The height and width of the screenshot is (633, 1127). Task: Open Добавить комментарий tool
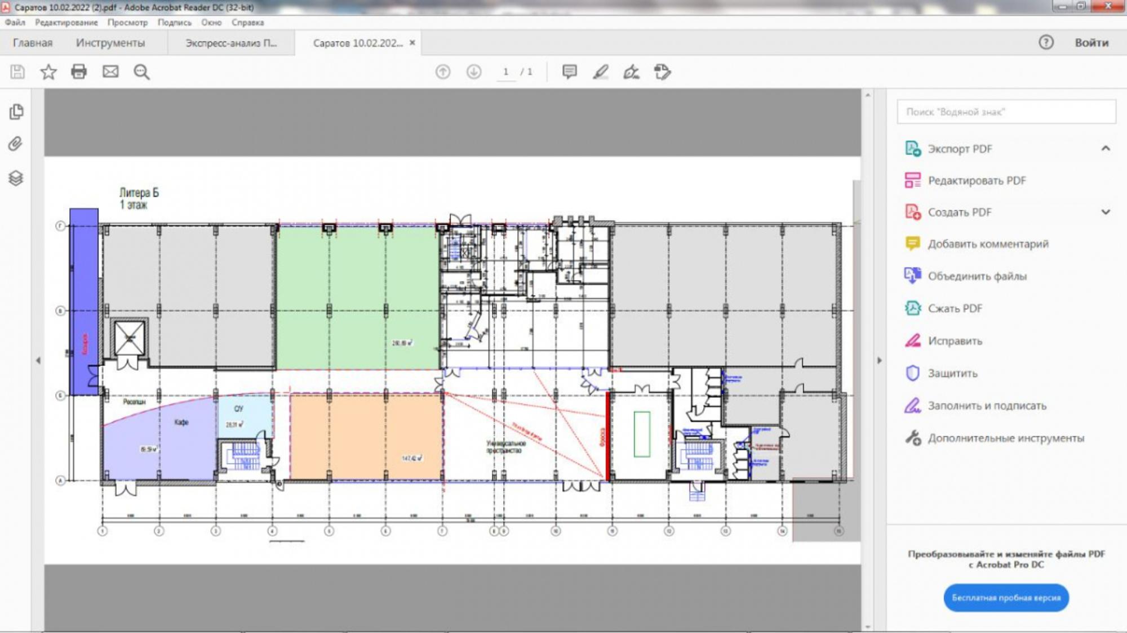(x=977, y=244)
